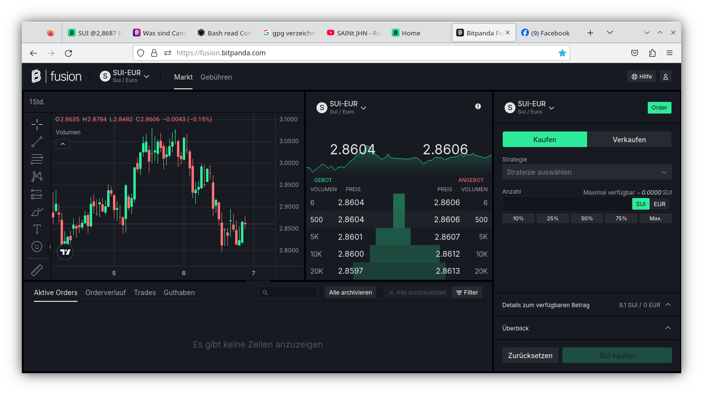703x395 pixels.
Task: Select the crosshair cursor tool
Action: (37, 125)
